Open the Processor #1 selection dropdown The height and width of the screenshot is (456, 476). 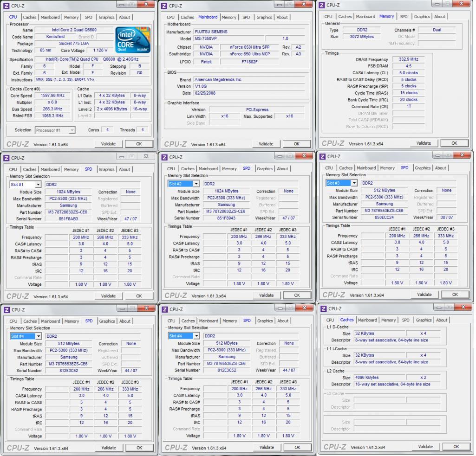pos(72,130)
